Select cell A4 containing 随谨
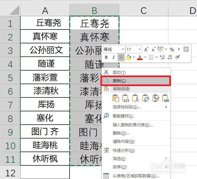 [45, 64]
